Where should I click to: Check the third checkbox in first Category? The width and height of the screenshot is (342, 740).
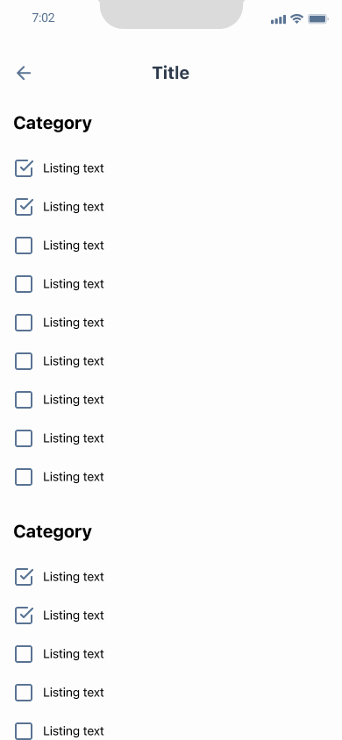pos(24,245)
